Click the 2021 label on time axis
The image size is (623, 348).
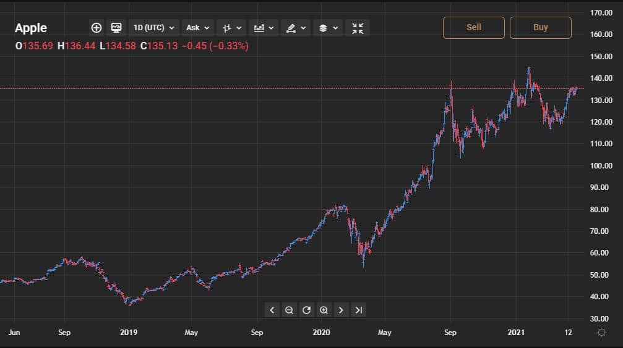pyautogui.click(x=516, y=332)
